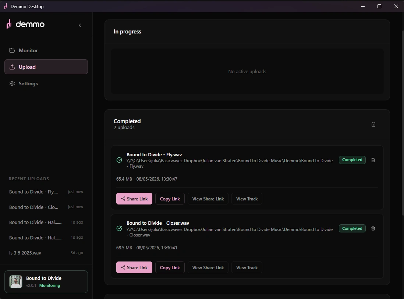
Task: Click the vertical scrollbar on the right
Action: [403, 122]
